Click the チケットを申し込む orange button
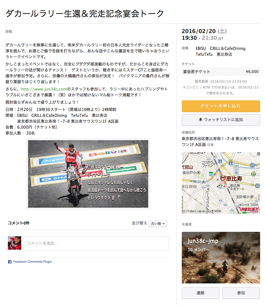 tap(221, 106)
